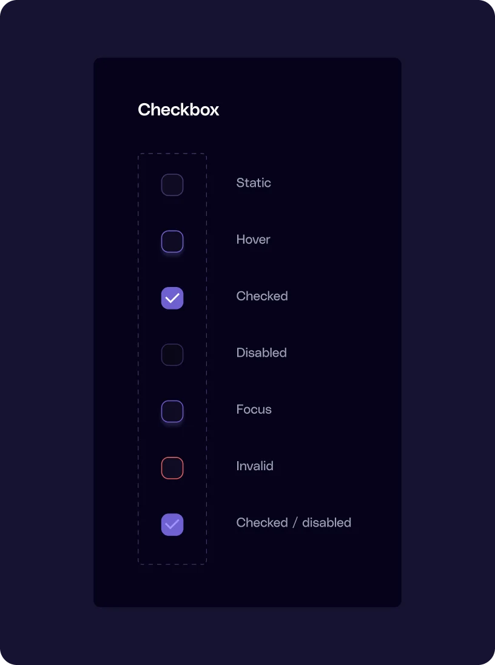Toggle the purple checked checkbox with white checkmark

pos(172,298)
